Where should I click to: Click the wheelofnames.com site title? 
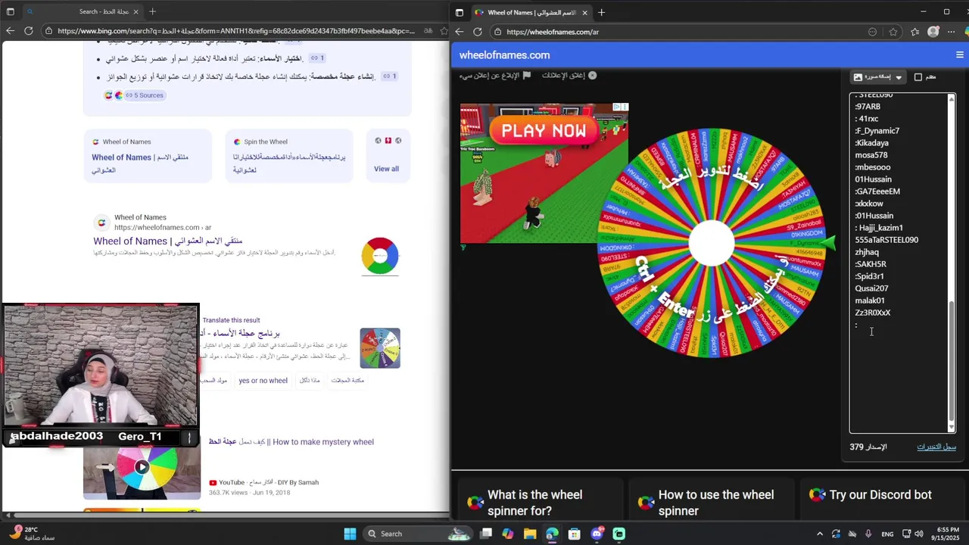click(504, 54)
